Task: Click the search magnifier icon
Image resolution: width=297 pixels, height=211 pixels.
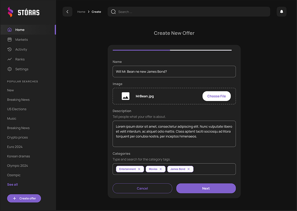Action: [114, 12]
